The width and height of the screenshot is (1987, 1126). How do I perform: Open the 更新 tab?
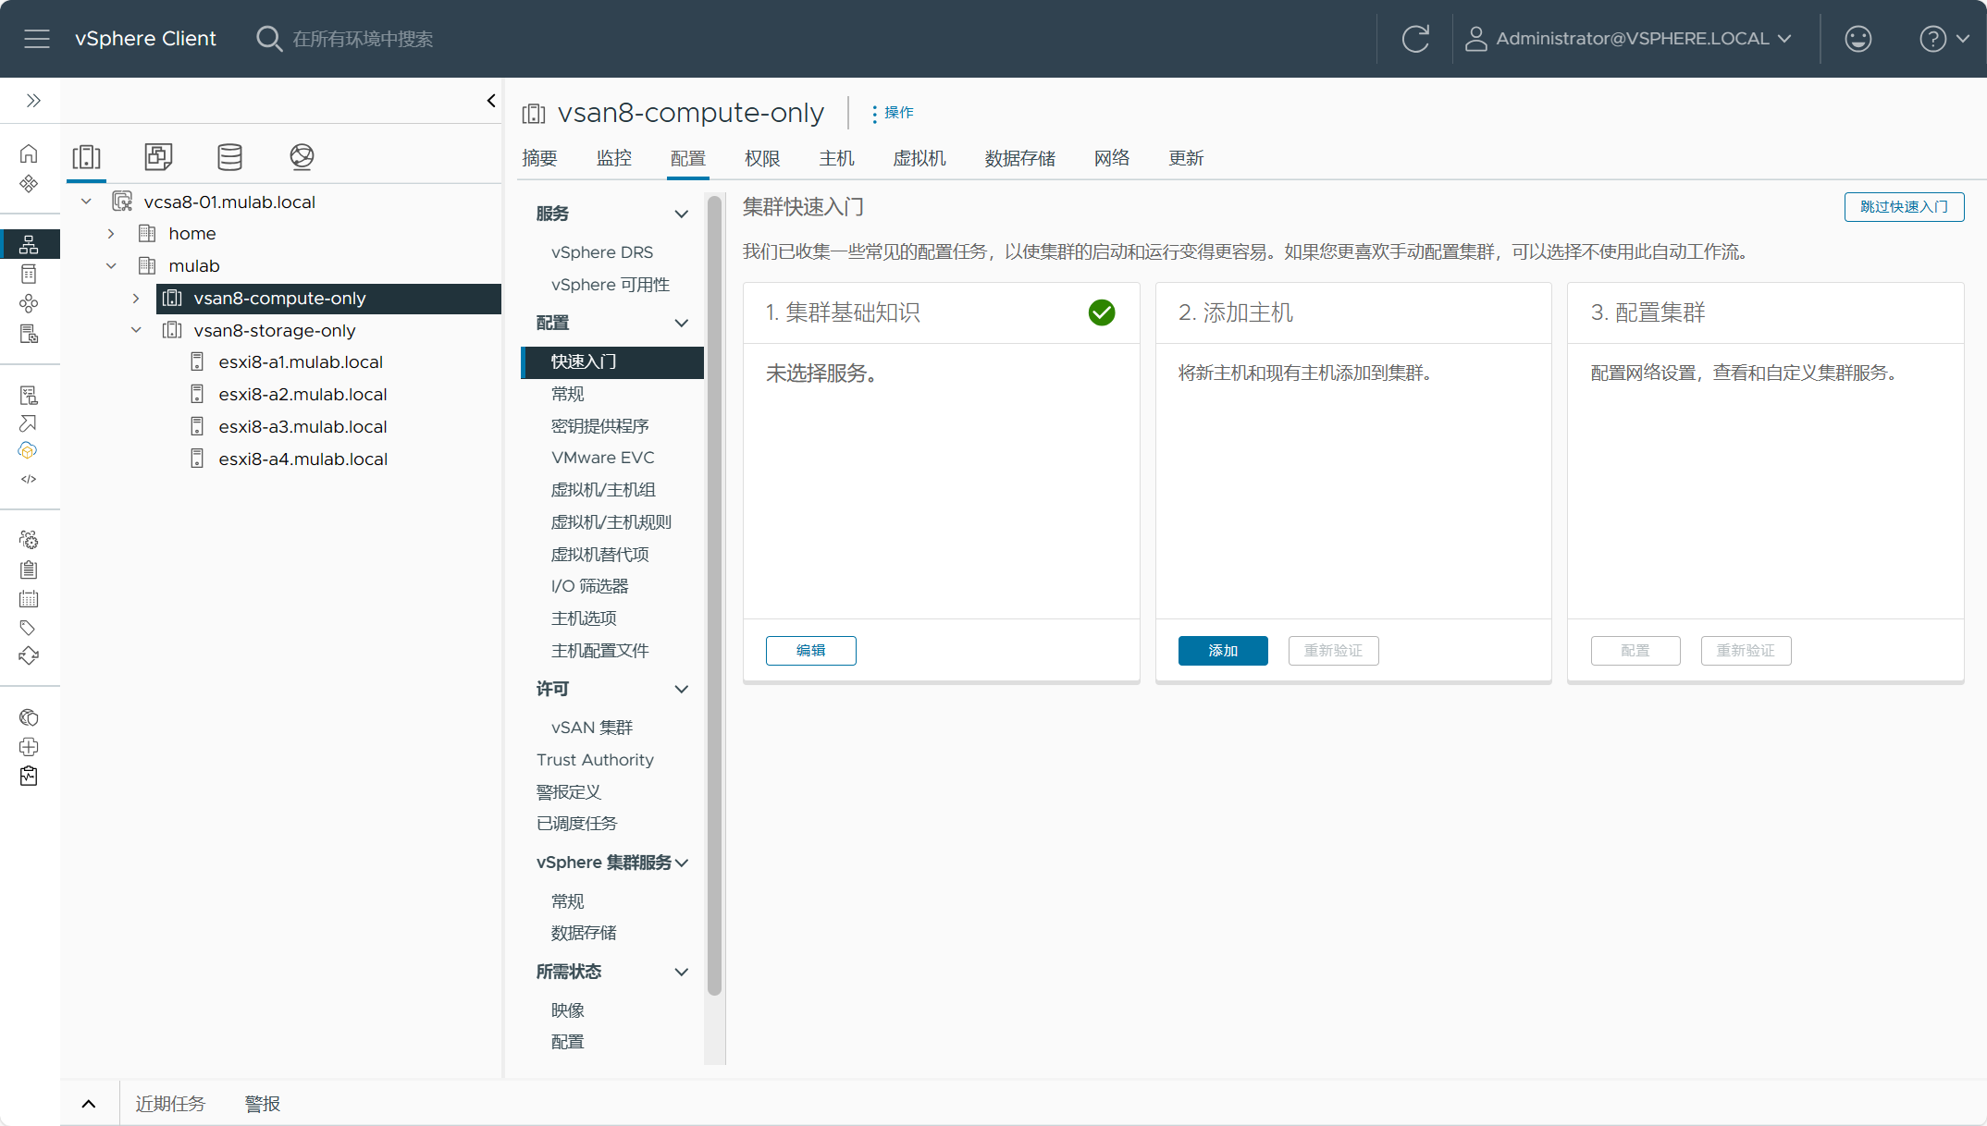[1186, 158]
